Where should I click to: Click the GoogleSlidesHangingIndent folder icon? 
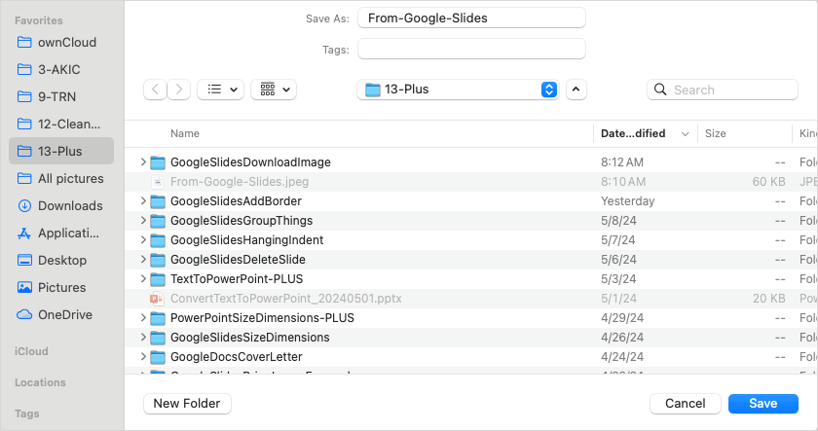point(158,240)
